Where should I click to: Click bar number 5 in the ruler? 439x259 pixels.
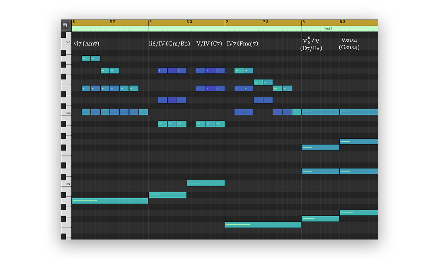(74, 22)
